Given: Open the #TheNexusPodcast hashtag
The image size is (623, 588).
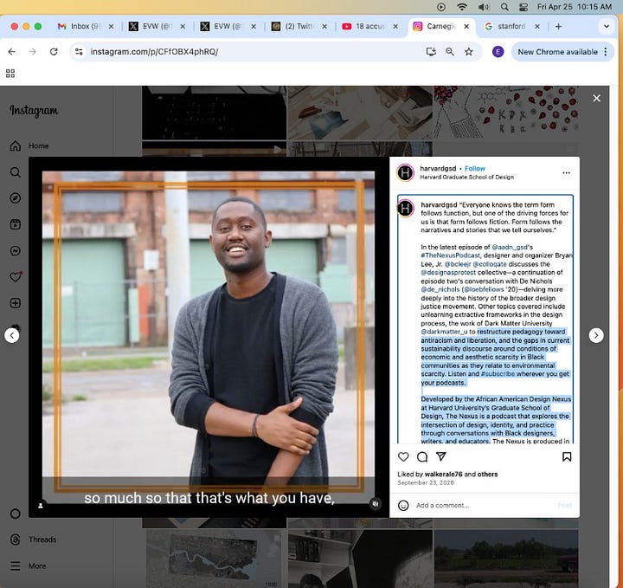Looking at the screenshot, I should click(x=450, y=255).
